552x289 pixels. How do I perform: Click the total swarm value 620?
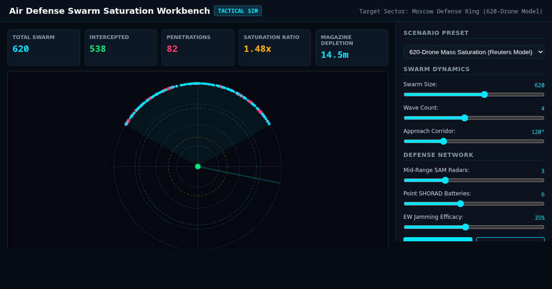(x=21, y=49)
